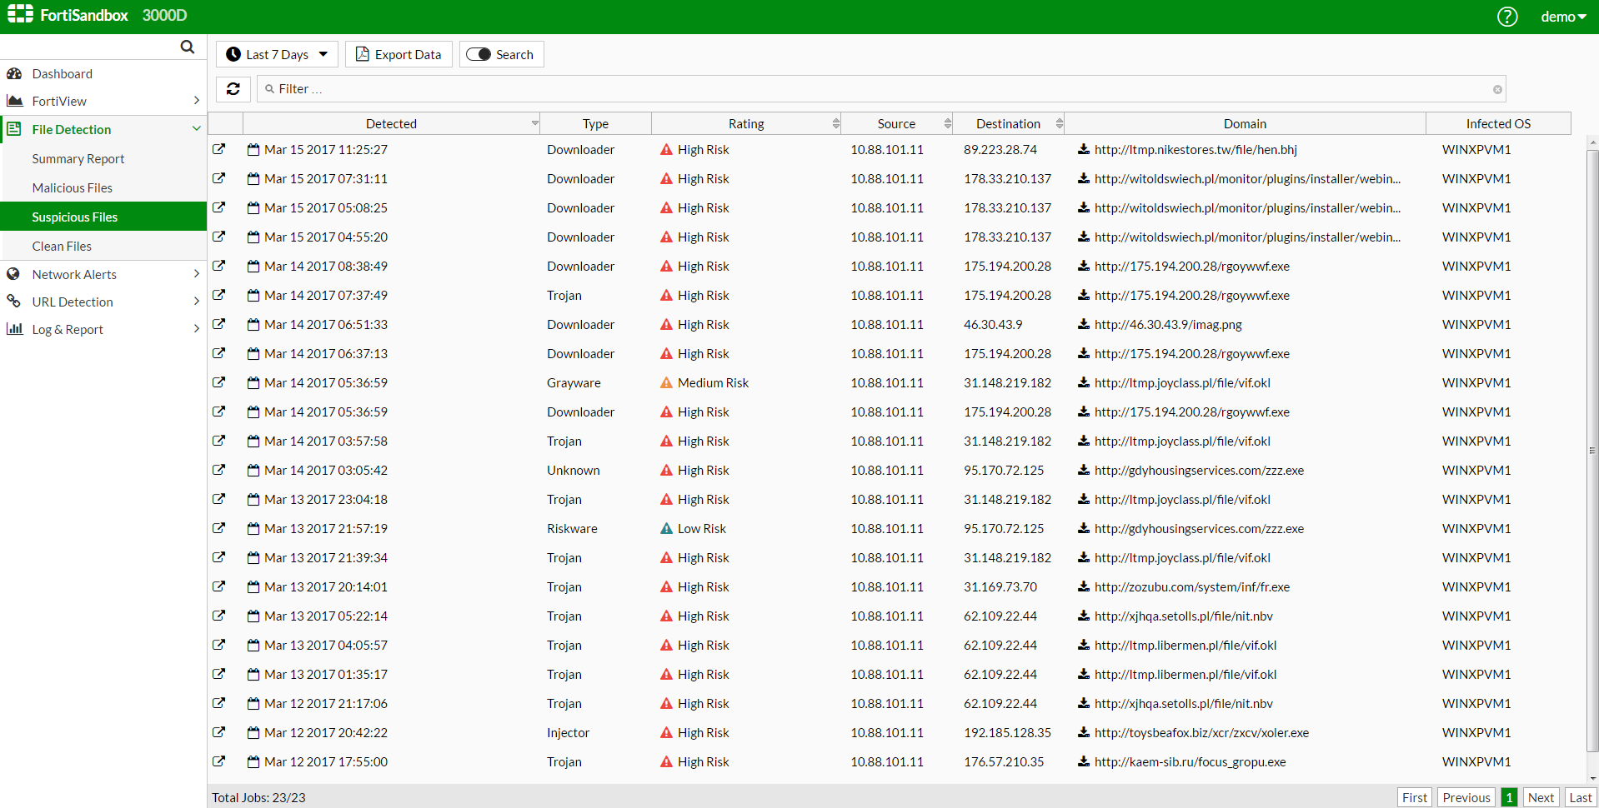This screenshot has height=808, width=1599.
Task: Click the Domain column header
Action: coord(1245,123)
